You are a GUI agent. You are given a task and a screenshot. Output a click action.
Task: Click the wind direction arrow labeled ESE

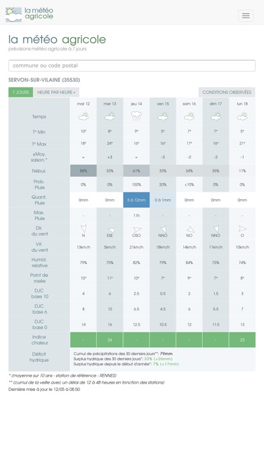click(111, 230)
